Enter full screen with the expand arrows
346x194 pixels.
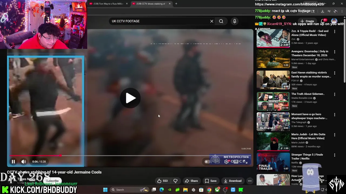[245, 161]
